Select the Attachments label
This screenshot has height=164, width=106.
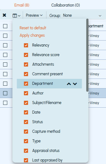pos(43,64)
